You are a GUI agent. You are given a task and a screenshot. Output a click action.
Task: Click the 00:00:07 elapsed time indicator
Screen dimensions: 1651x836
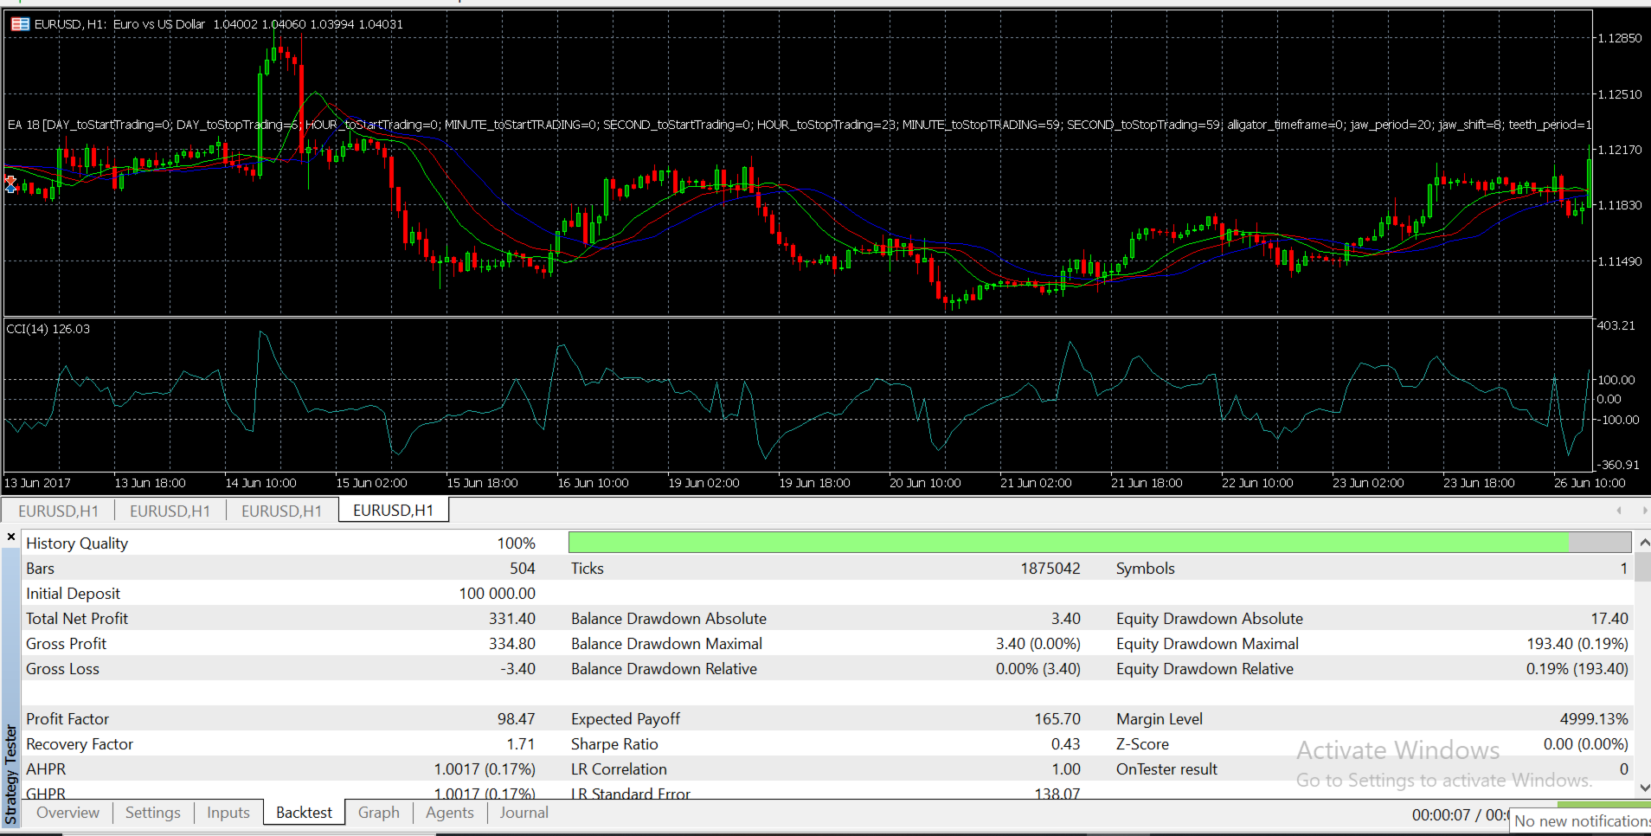[x=1441, y=814]
